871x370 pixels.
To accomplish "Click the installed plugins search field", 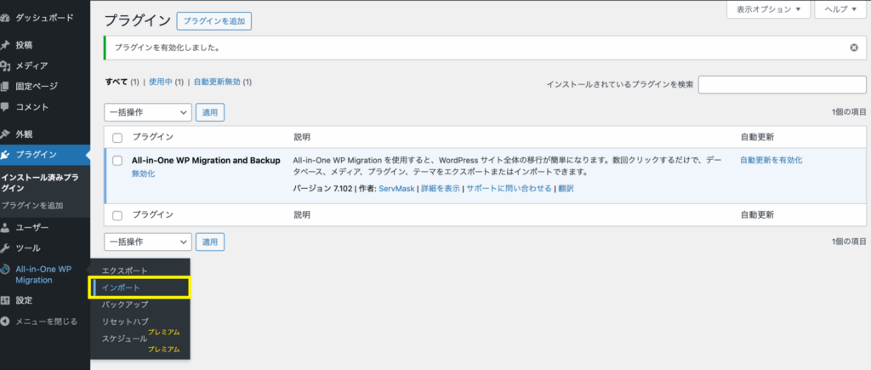I will coord(782,84).
